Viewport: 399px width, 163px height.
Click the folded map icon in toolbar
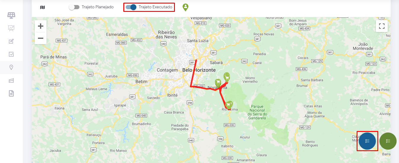point(42,7)
